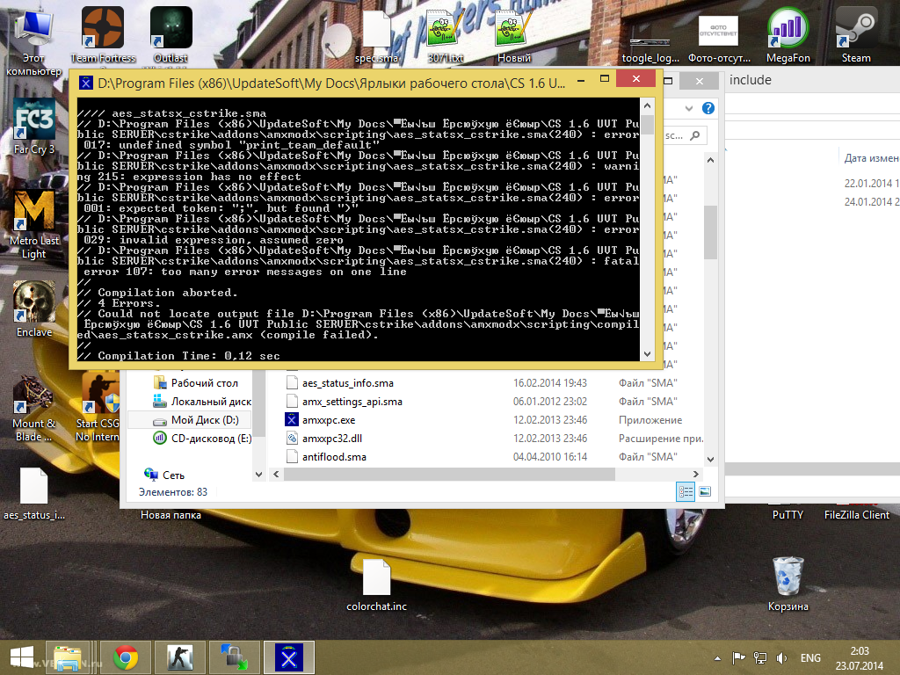Open Корзина recycle bin
Screen dimensions: 900x675
click(787, 584)
